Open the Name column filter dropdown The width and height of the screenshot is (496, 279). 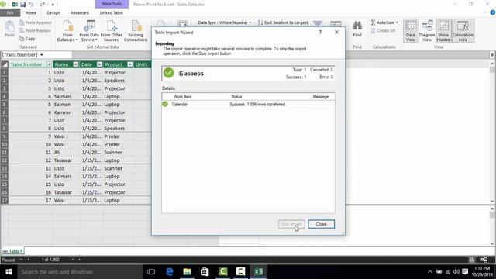click(x=76, y=64)
